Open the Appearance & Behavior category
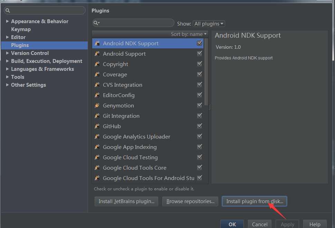This screenshot has width=335, height=228. pos(40,21)
